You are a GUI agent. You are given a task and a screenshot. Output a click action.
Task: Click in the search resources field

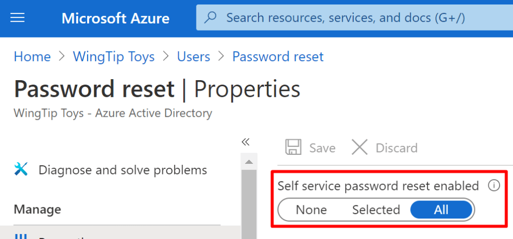[x=346, y=18]
